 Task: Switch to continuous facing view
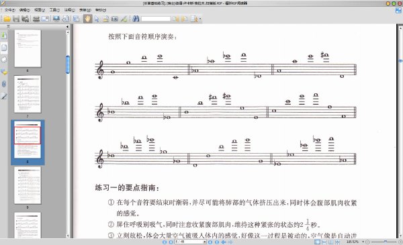click(337, 242)
